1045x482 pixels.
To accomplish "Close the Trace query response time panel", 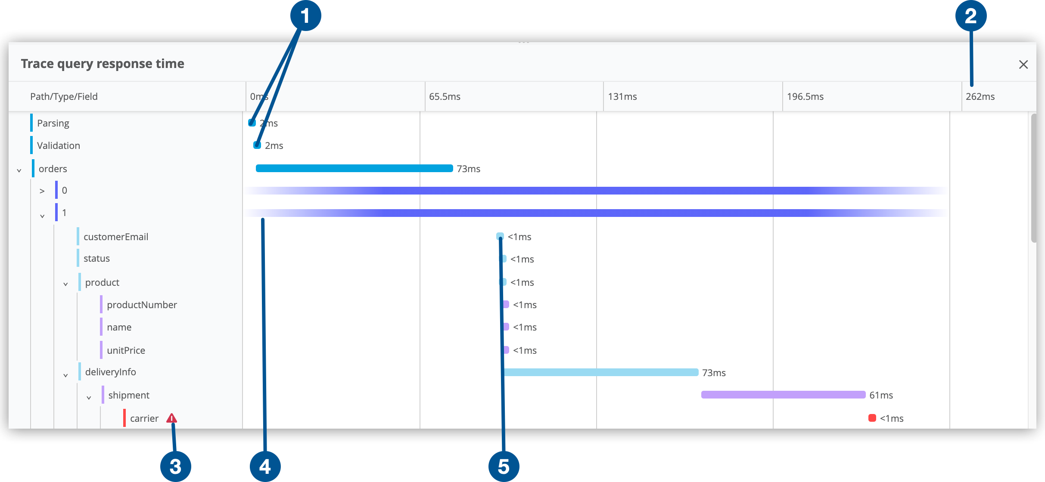I will coord(1023,65).
